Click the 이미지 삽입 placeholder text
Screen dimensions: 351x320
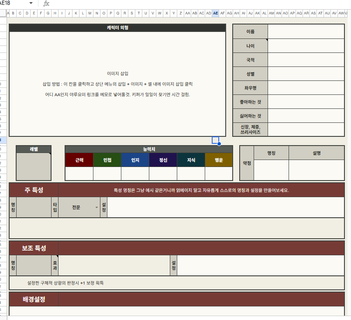(x=117, y=73)
